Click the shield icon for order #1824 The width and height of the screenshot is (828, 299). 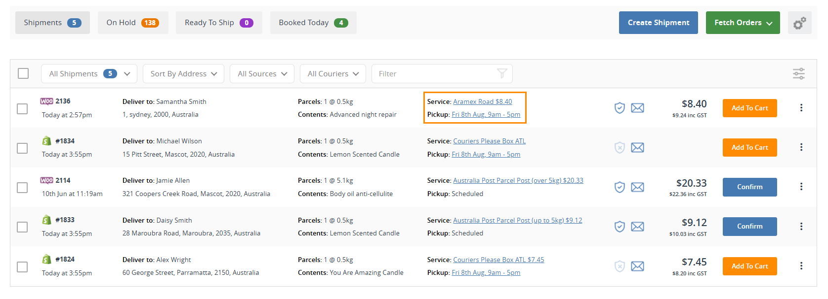coord(620,266)
